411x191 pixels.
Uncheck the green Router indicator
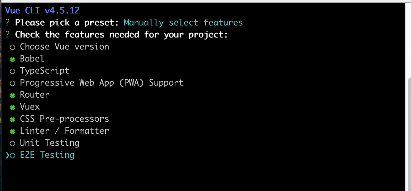(12, 95)
